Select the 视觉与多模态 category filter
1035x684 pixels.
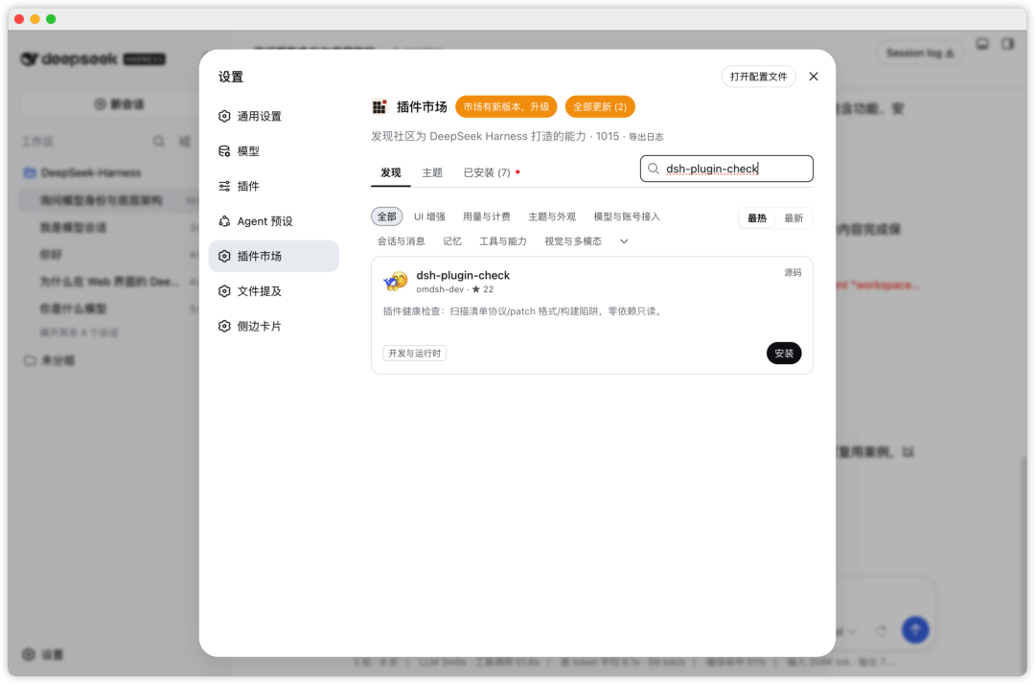click(573, 241)
